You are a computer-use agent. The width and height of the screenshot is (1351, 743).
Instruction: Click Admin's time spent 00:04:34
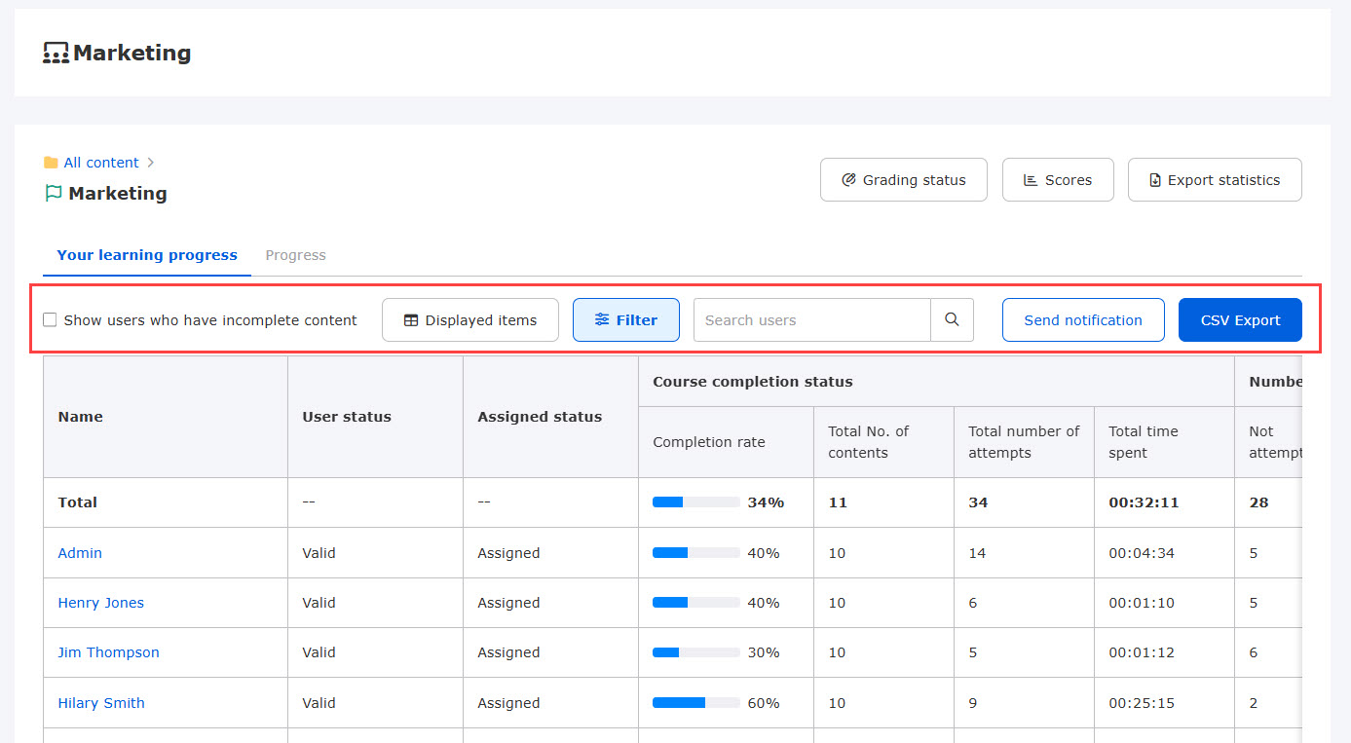point(1142,553)
